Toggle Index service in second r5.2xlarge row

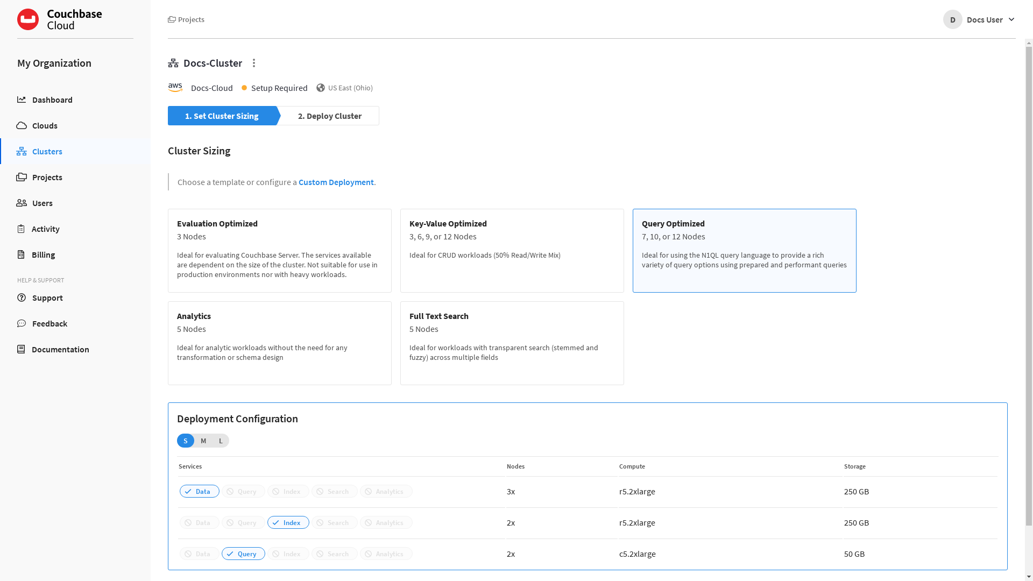(288, 522)
